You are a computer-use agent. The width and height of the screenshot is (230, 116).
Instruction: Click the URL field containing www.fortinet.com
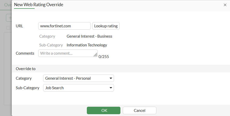pos(64,26)
